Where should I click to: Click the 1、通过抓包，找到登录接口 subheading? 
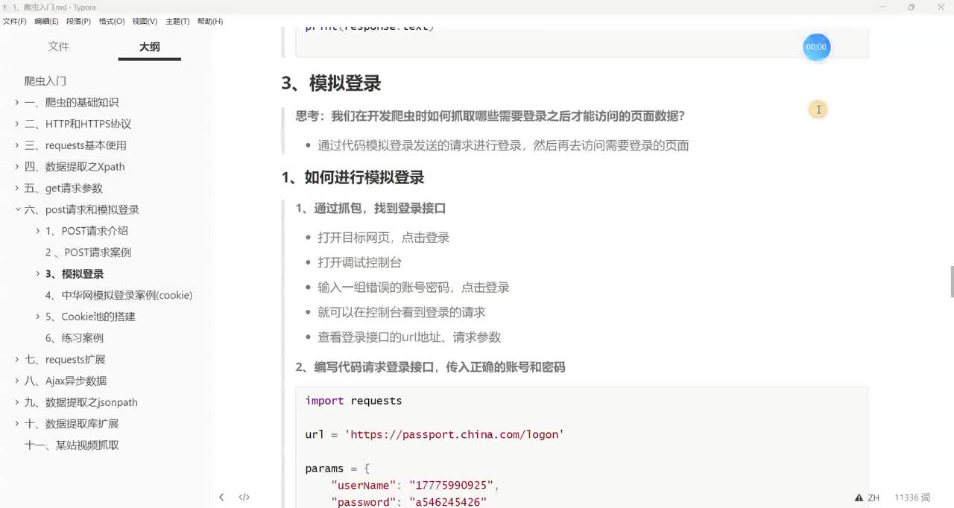tap(370, 208)
